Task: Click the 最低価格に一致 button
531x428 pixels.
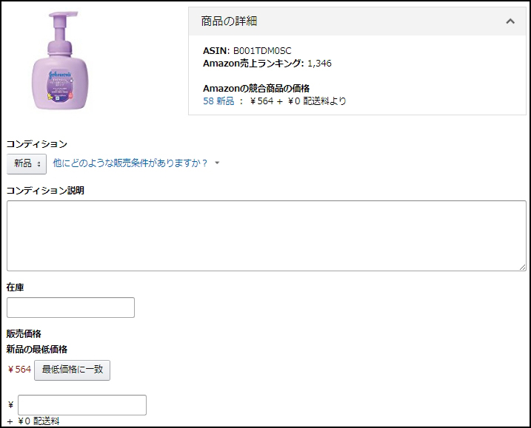Action: [72, 370]
